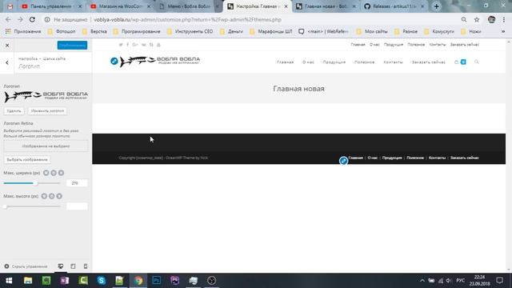Viewport: 512px width, 288px height.
Task: Switch to Главная новая browser tab
Action: pyautogui.click(x=326, y=6)
